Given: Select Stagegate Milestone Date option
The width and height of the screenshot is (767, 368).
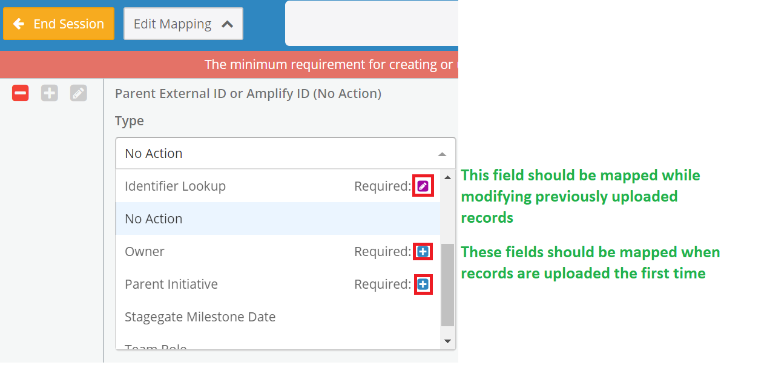Looking at the screenshot, I should point(200,317).
